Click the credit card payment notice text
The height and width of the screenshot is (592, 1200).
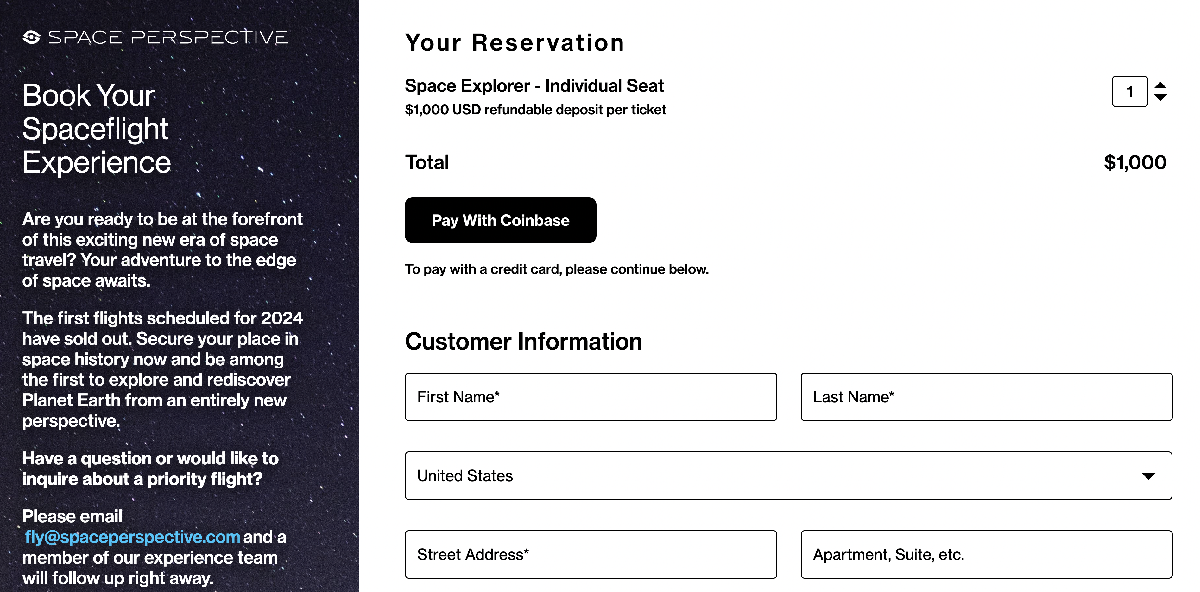tap(557, 269)
